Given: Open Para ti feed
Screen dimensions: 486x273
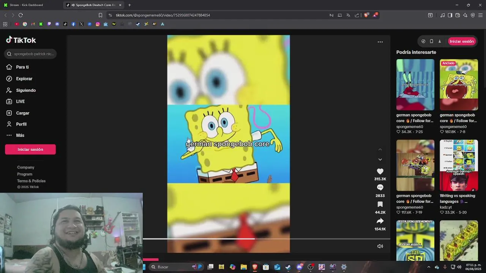Looking at the screenshot, I should point(22,67).
